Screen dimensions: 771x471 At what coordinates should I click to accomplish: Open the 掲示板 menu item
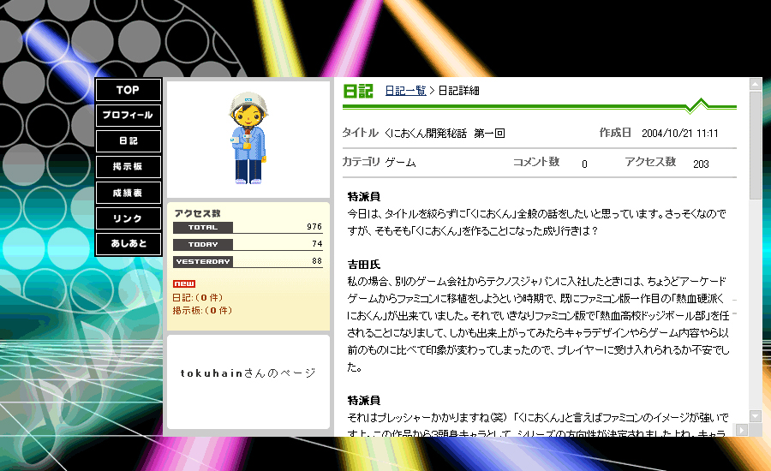click(x=128, y=167)
